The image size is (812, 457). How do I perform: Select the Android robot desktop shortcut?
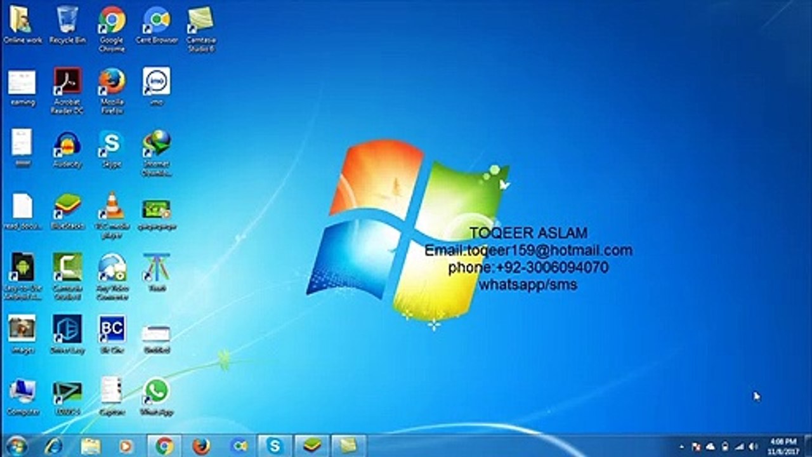22,277
